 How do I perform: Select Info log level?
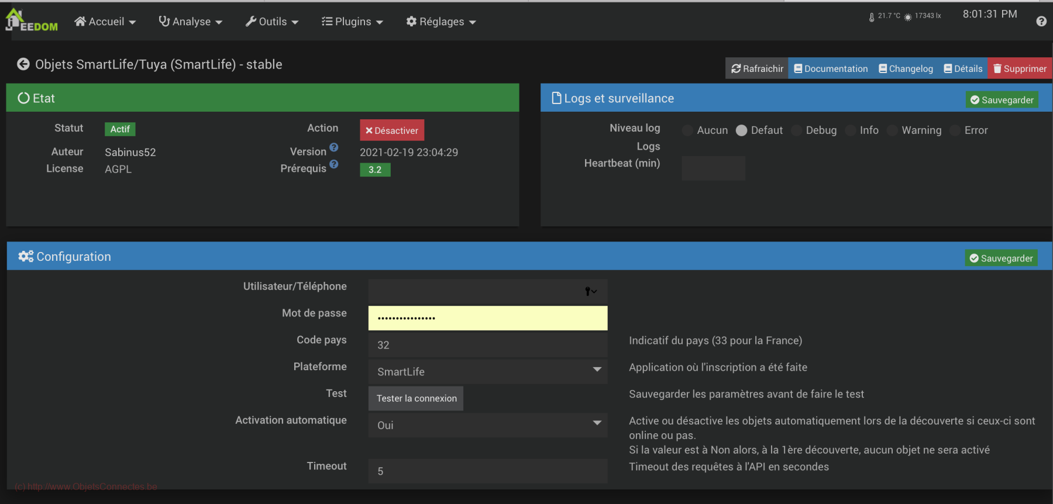point(851,130)
